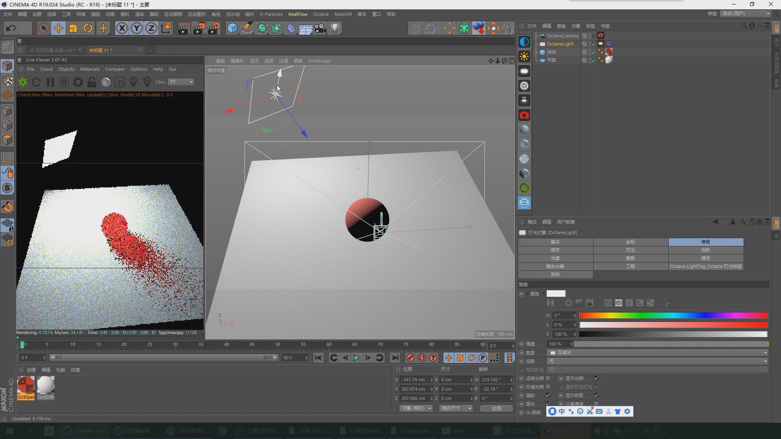
Task: Open 对象 (相对) dropdown
Action: click(x=415, y=408)
